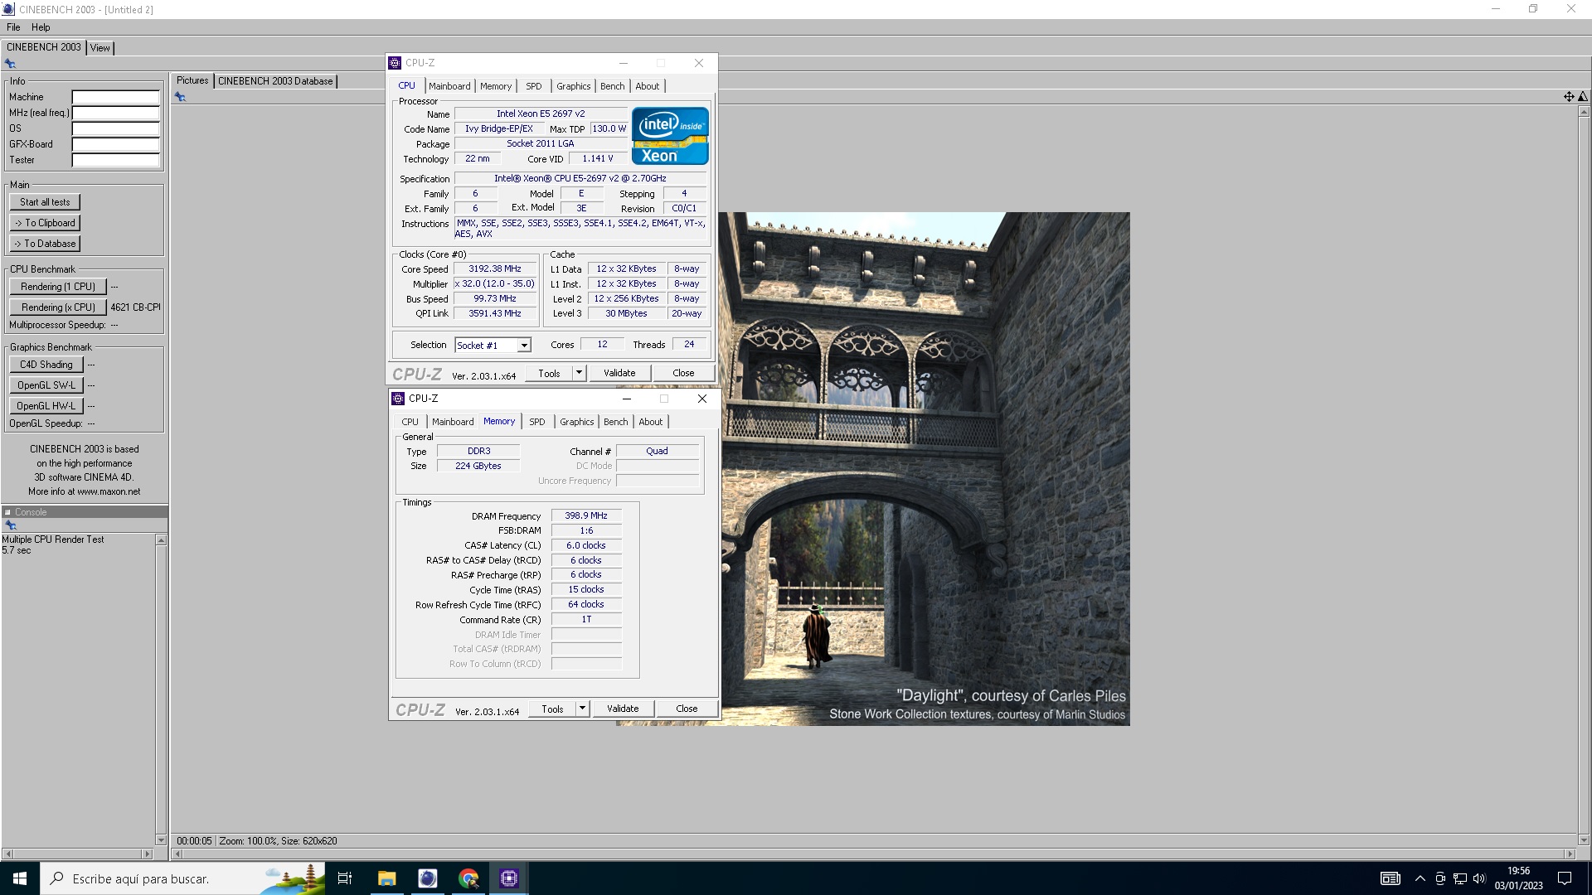Click Close button in upper CPU-Z
This screenshot has width=1592, height=895.
click(683, 373)
